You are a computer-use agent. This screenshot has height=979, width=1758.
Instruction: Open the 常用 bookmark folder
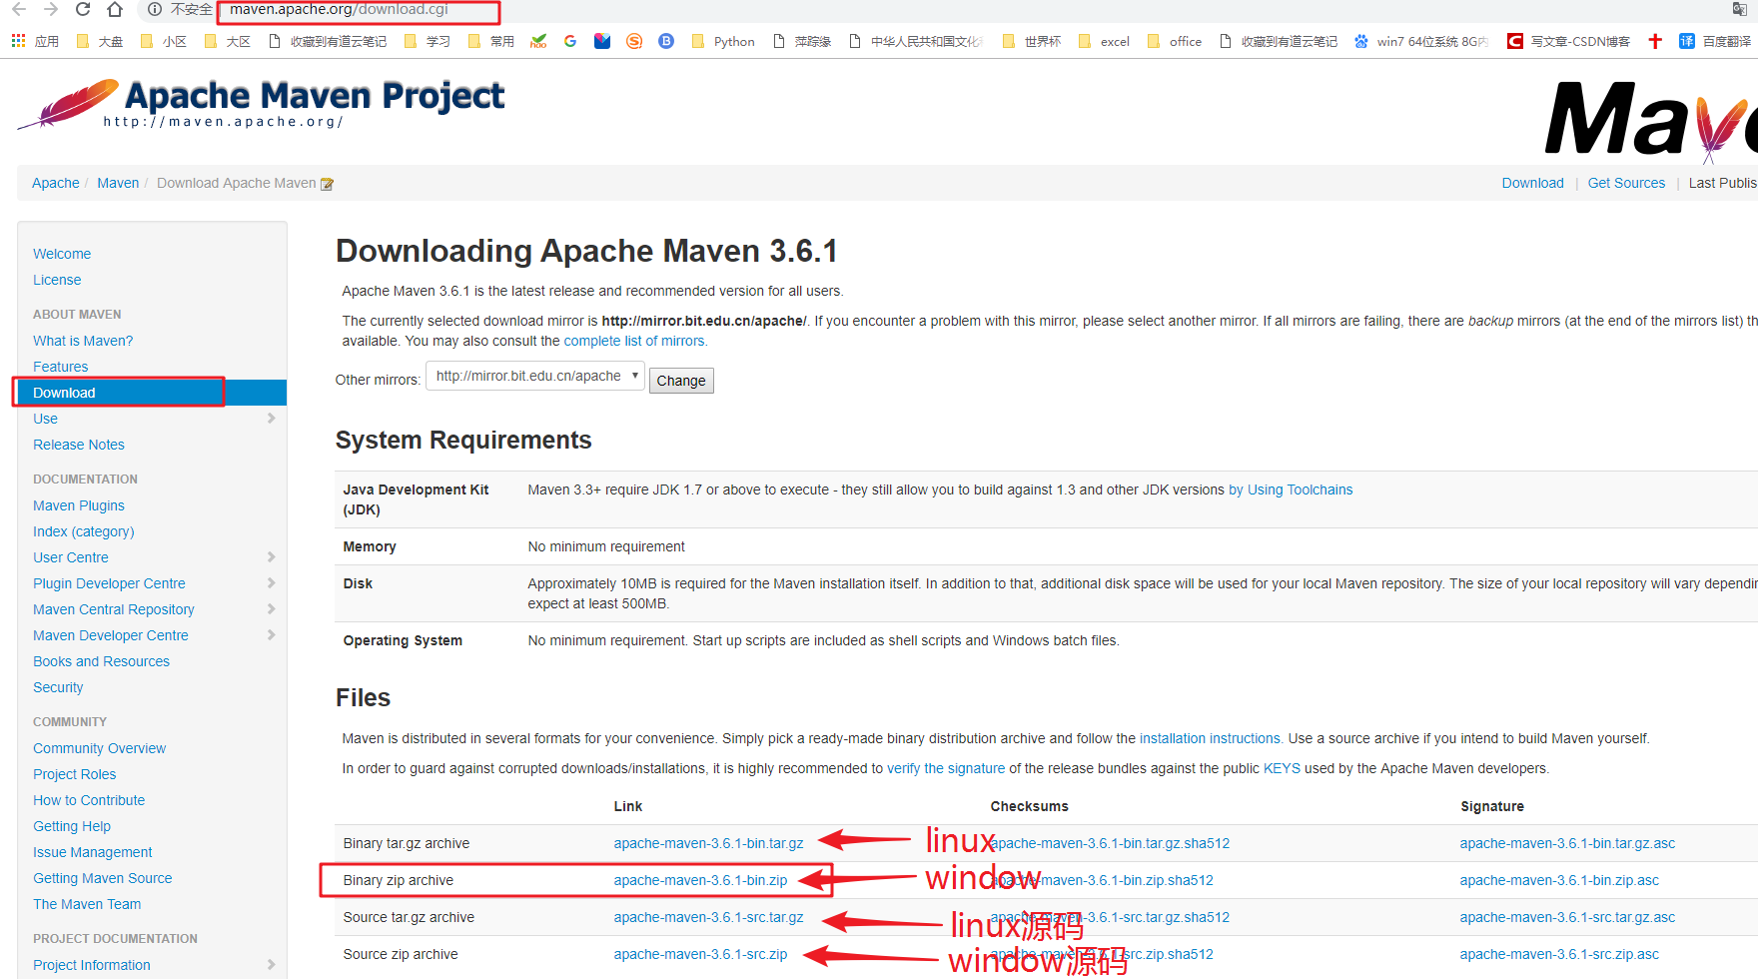(x=491, y=41)
